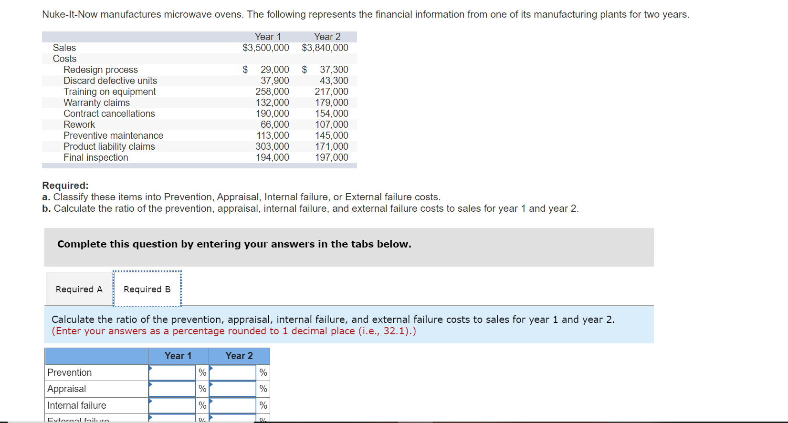Select the Required B tab
Viewport: 788px width, 423px height.
[147, 289]
